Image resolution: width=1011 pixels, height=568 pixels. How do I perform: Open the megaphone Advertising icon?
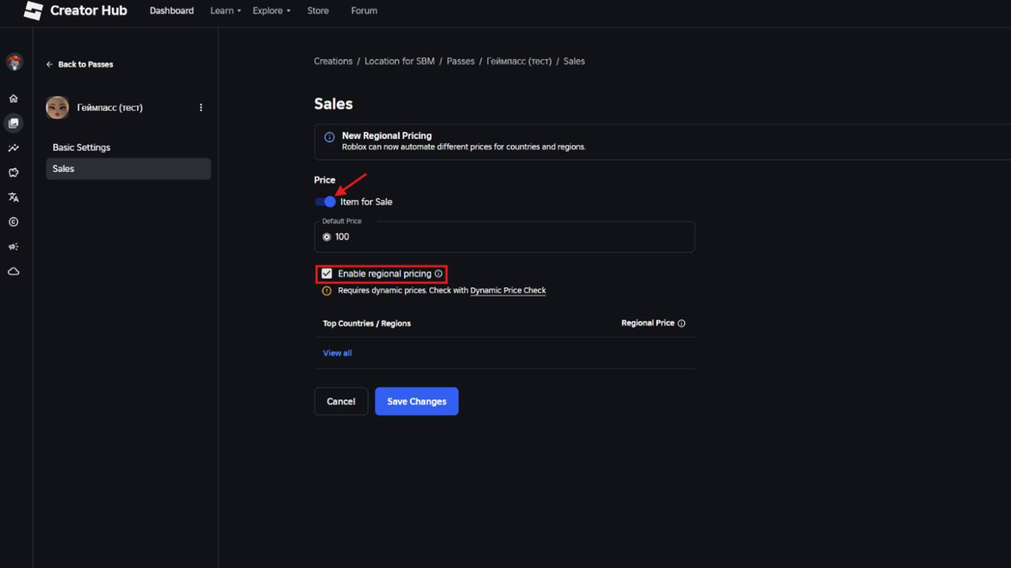tap(13, 247)
